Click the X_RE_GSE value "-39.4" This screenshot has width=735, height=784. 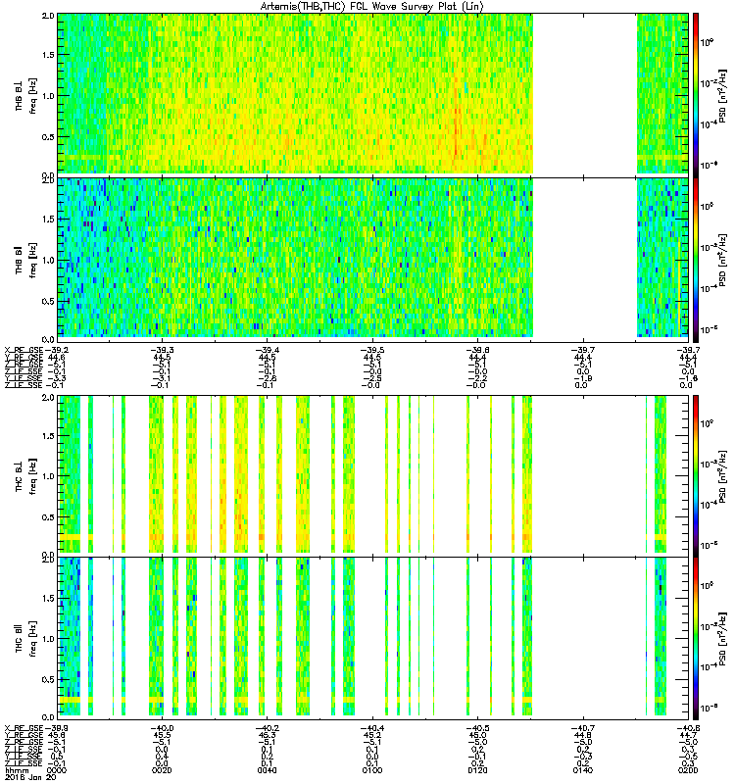[x=267, y=350]
